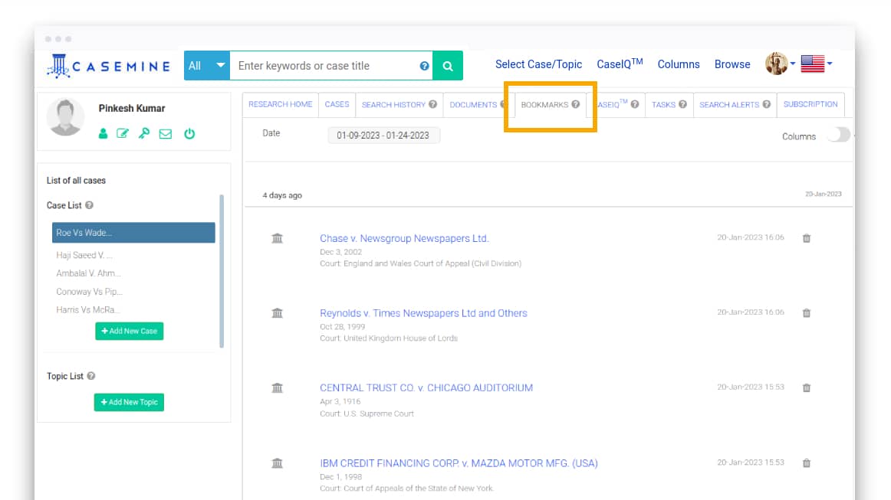This screenshot has height=500, width=891.
Task: Click the Add New Topic button
Action: 129,402
